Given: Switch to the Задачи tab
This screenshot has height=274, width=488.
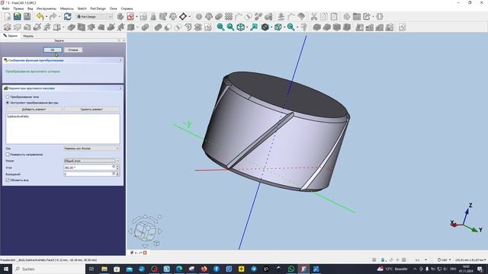Looking at the screenshot, I should tap(11, 36).
